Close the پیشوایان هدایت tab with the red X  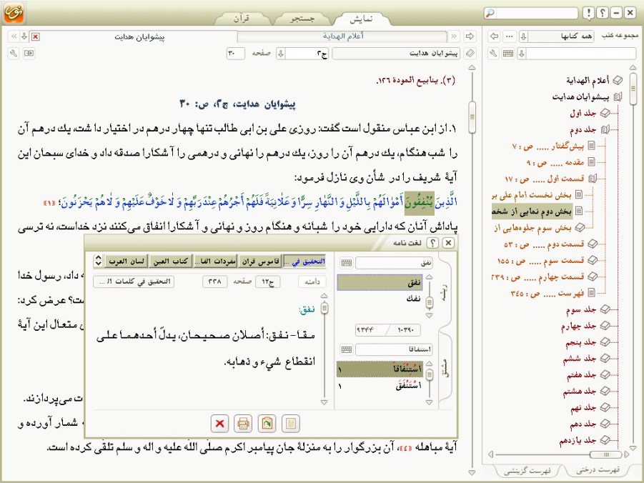click(36, 37)
